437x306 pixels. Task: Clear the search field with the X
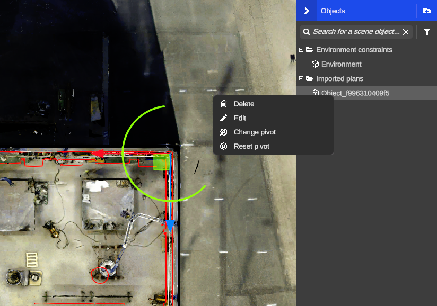tap(406, 32)
